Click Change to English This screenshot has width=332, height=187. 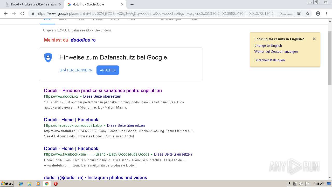pos(268,45)
